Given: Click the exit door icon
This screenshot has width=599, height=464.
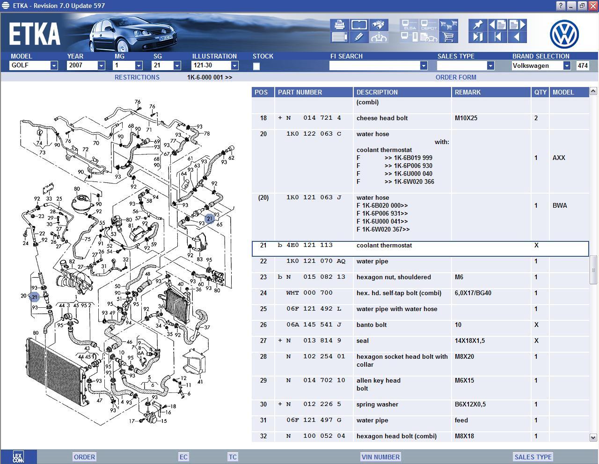Looking at the screenshot, I should point(478,37).
